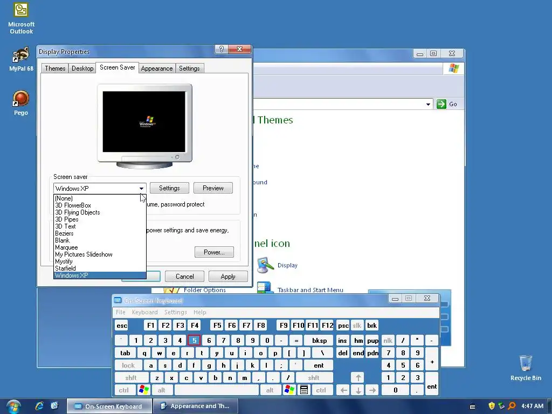Click On-Screen Keyboard taskbar button
This screenshot has height=414, width=552.
[109, 406]
